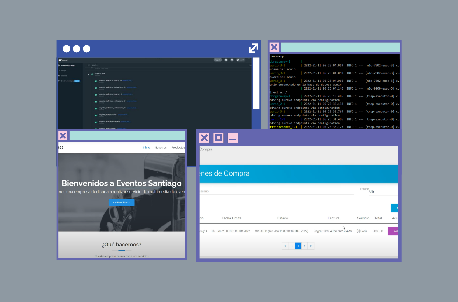
Task: Open Images section in Docker sidebar
Action: [64, 71]
